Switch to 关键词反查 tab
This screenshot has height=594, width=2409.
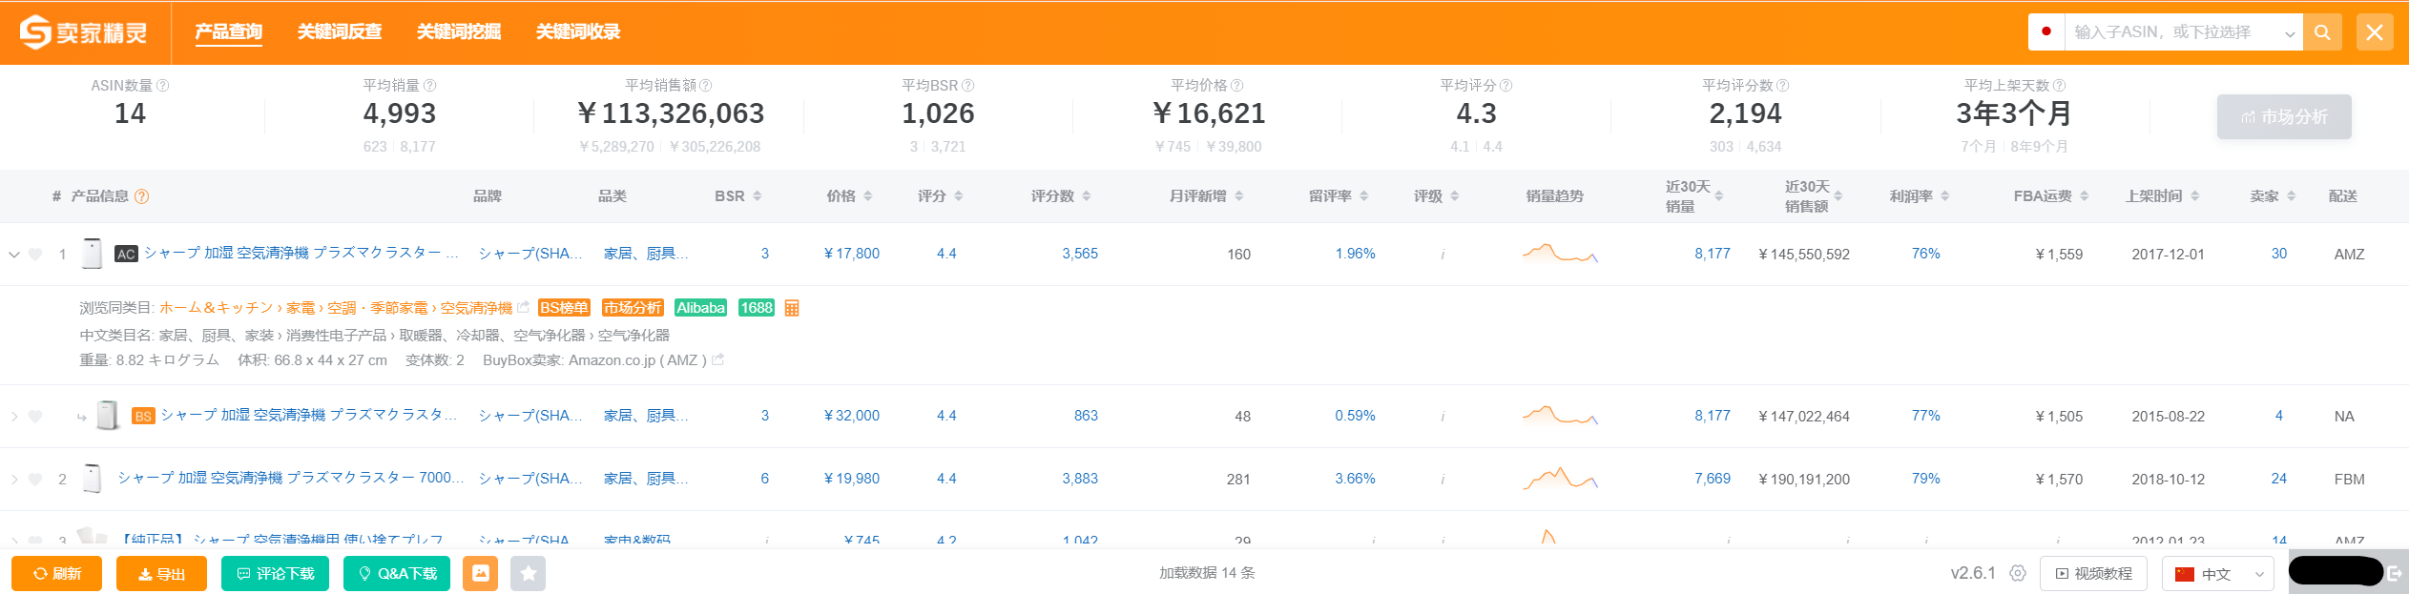point(340,31)
